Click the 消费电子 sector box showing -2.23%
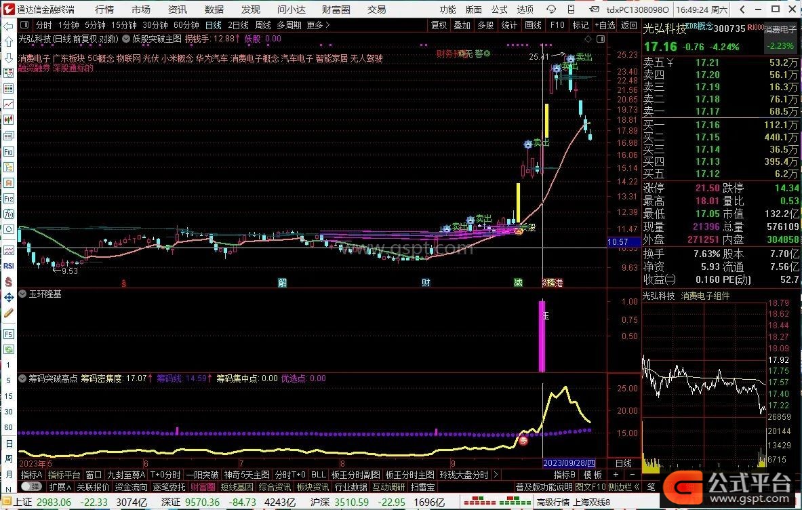Screen dimensions: 802x510 point(780,40)
